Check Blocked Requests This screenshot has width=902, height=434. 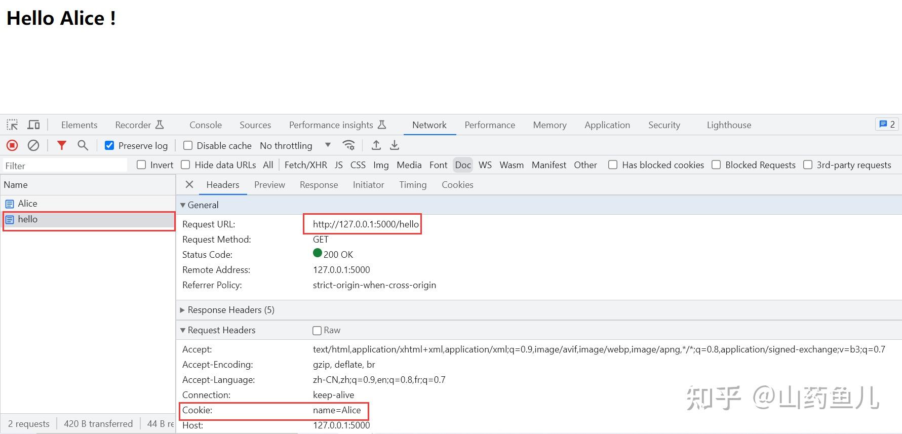tap(716, 165)
